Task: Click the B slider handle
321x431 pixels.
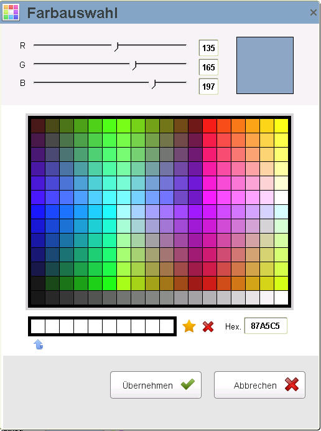Action: click(x=154, y=84)
